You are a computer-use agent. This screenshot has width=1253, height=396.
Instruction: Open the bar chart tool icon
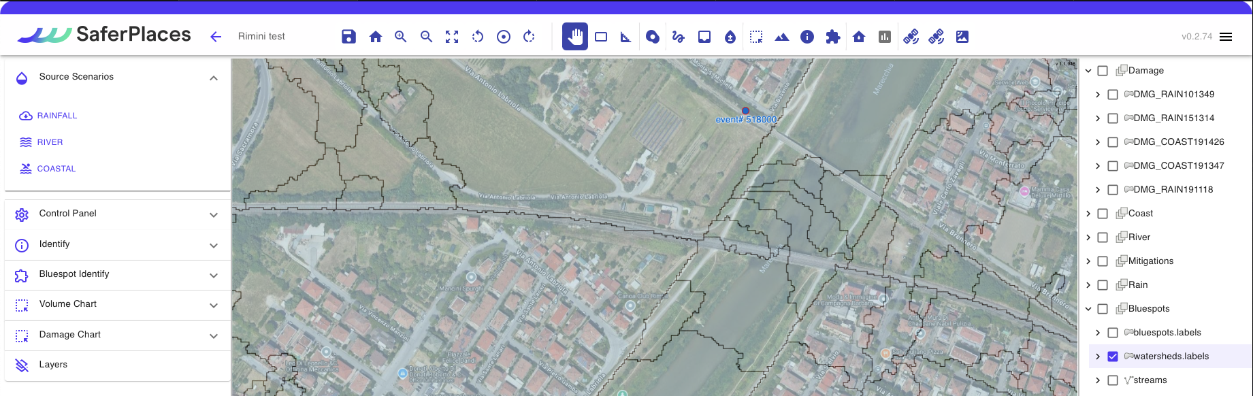click(884, 37)
